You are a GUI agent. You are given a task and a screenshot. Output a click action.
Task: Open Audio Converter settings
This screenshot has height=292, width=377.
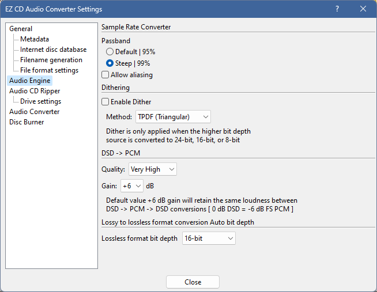point(35,112)
